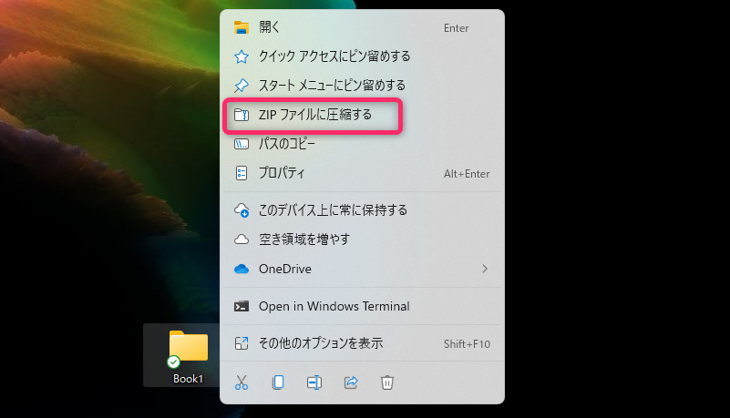Choose ZIP ファイルに圧縮する
The image size is (730, 418).
point(362,115)
